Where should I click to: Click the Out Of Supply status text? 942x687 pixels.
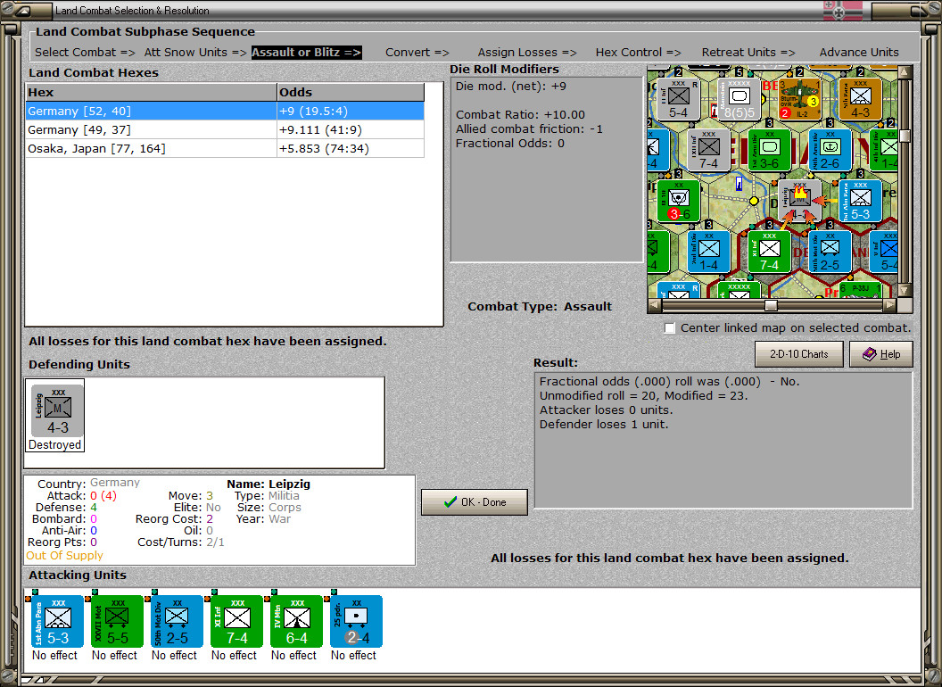pos(64,555)
